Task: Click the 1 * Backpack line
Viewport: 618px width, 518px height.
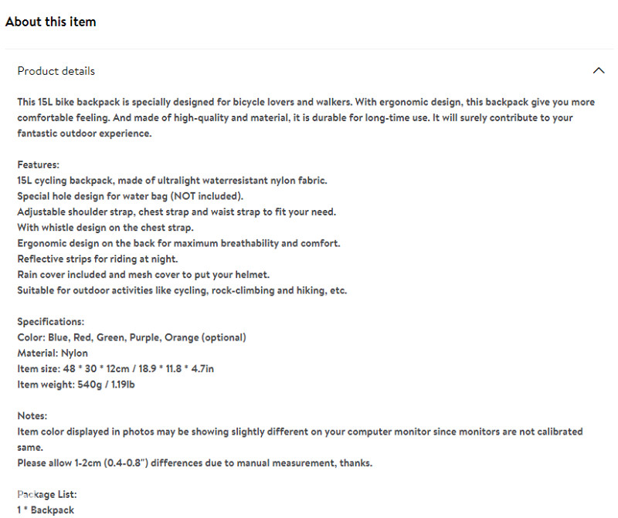Action: (x=46, y=510)
